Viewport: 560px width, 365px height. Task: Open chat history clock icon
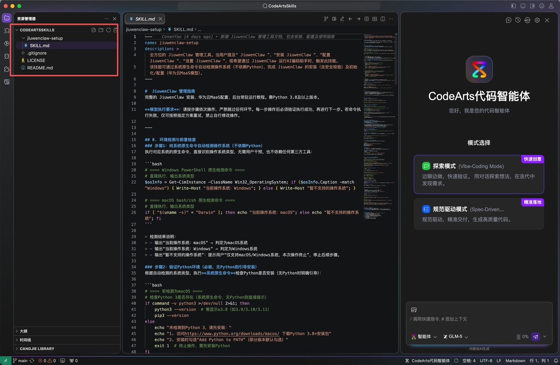pos(518,20)
